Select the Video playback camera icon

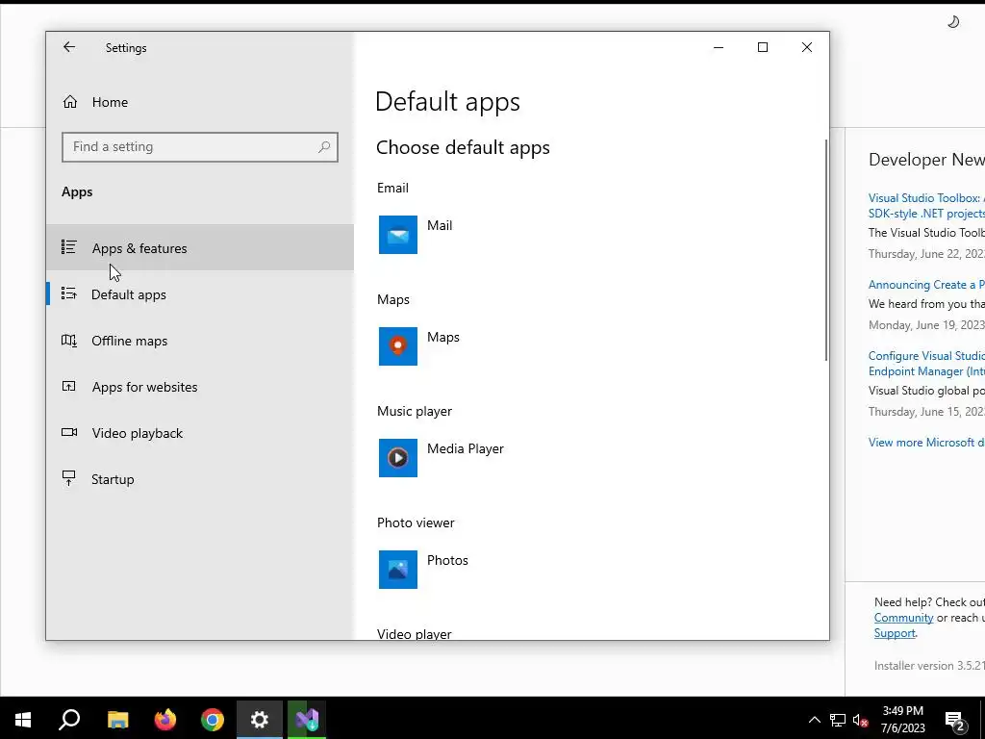[x=69, y=432]
